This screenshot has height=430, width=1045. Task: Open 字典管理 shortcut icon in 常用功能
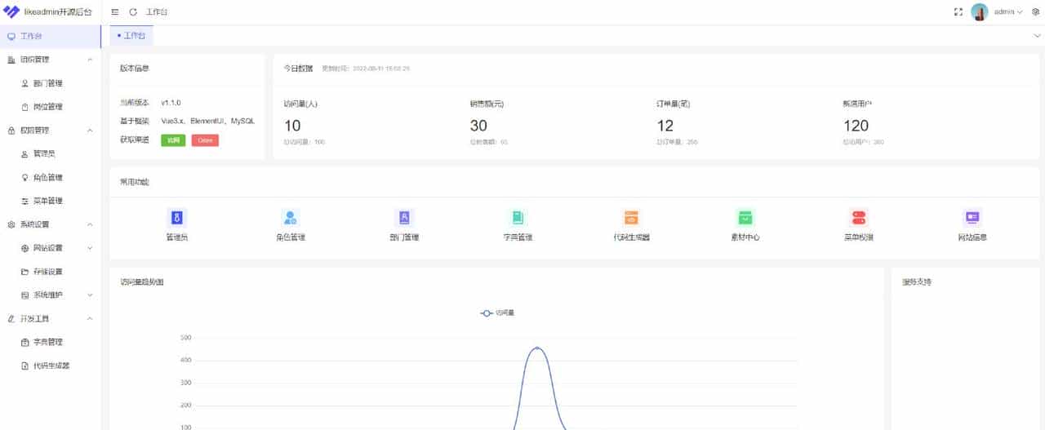click(x=518, y=218)
